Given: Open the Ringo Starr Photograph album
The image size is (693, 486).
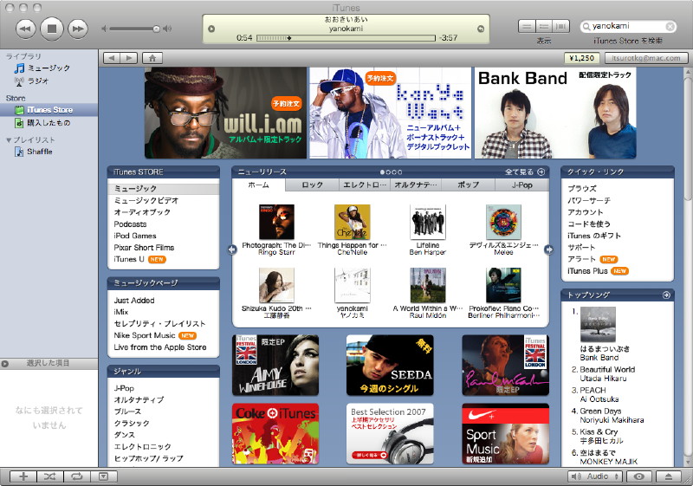Looking at the screenshot, I should (276, 222).
